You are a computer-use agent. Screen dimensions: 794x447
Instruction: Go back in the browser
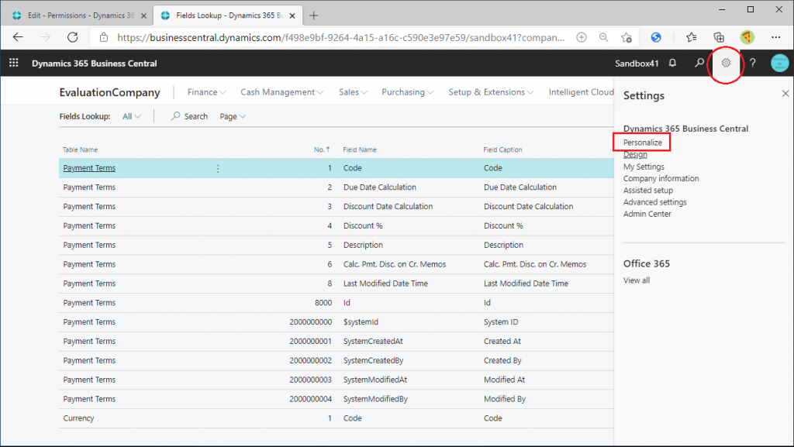[18, 37]
